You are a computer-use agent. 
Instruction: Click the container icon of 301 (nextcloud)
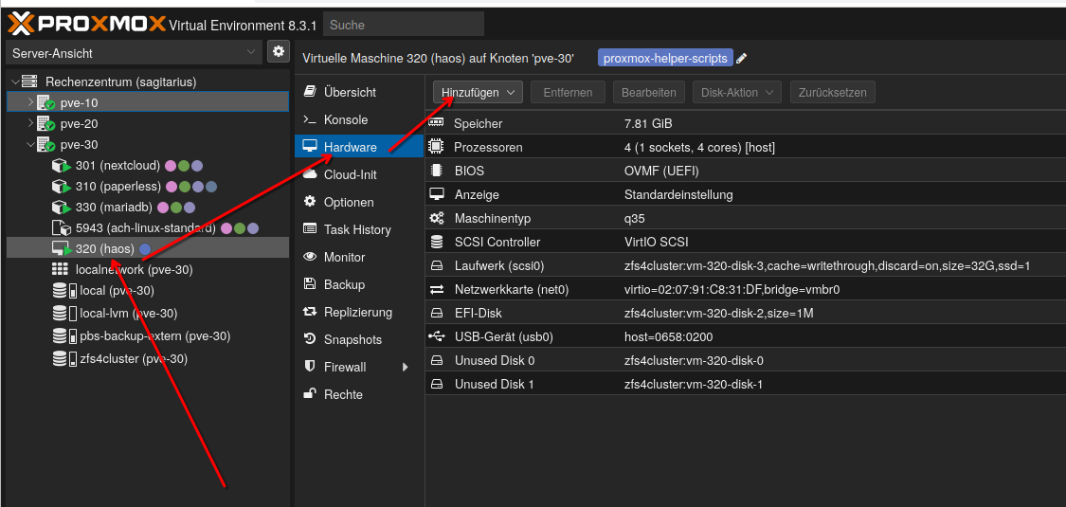(62, 166)
